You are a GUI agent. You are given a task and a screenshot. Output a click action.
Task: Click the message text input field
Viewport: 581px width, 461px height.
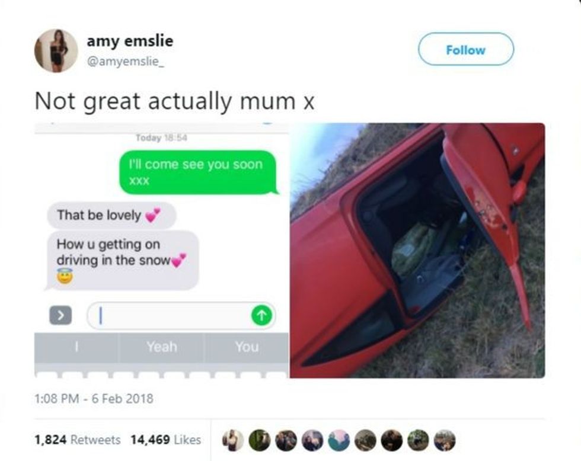coord(181,316)
